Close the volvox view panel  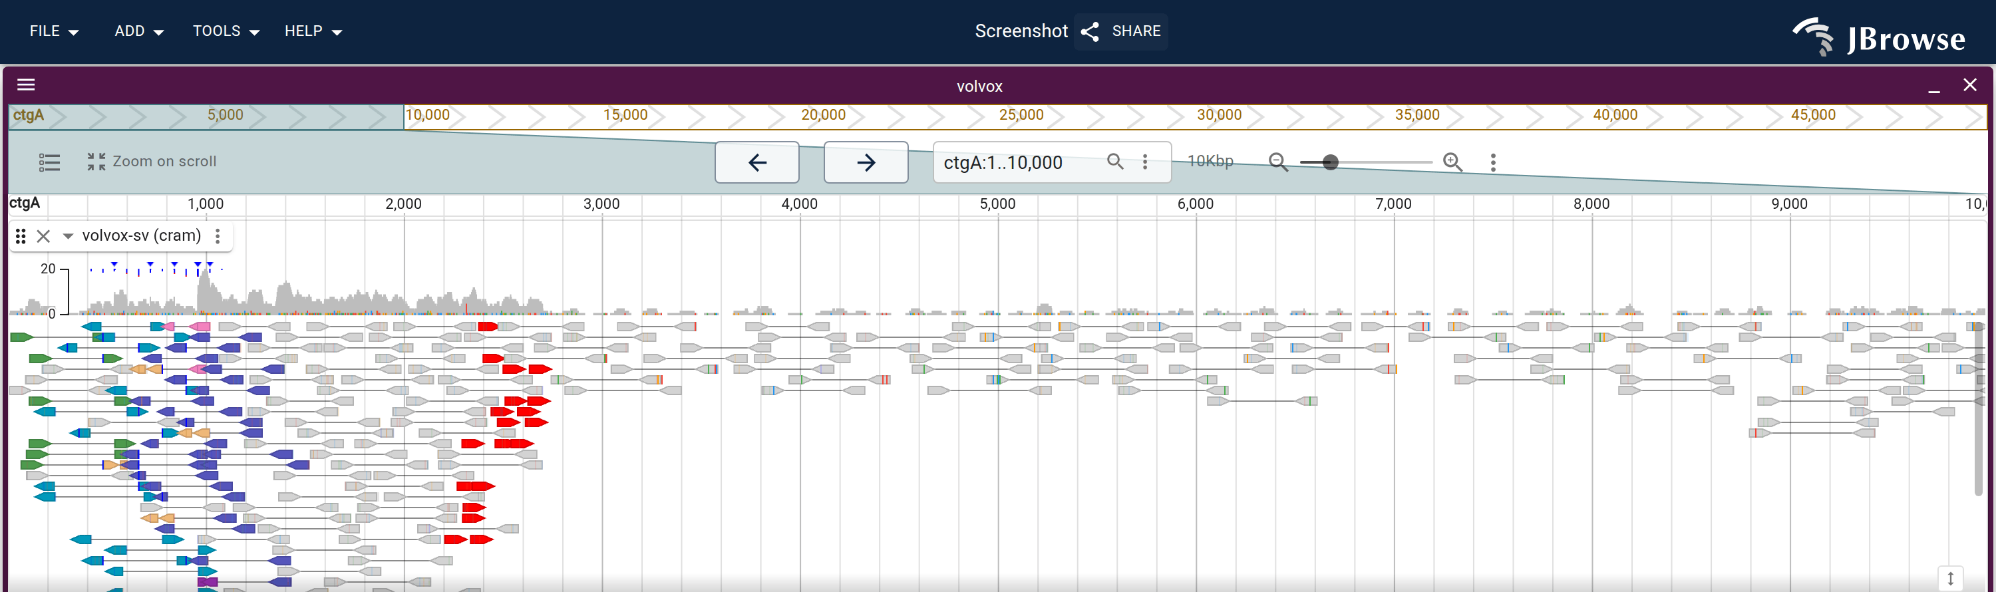pos(1969,85)
